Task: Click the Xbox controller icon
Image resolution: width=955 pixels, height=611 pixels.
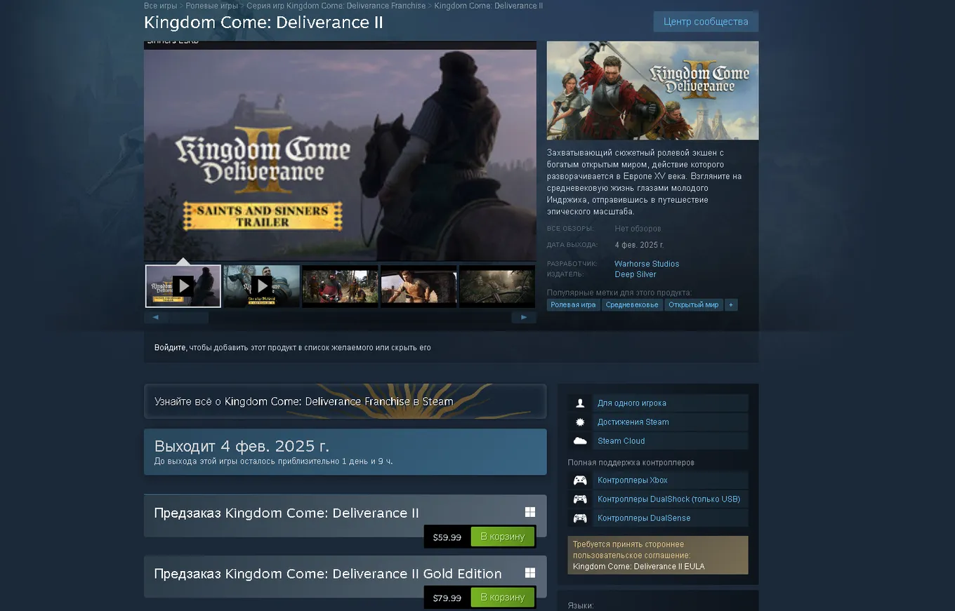Action: coord(580,481)
